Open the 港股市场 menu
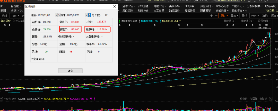Screen dimensions: 278x111 coord(159,6)
